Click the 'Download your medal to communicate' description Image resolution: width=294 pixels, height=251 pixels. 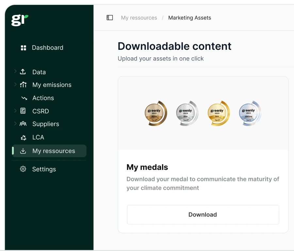click(203, 183)
